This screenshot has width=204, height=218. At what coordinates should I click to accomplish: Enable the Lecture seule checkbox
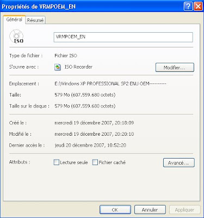click(x=57, y=162)
